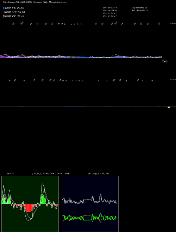Screen dimensions: 176x232
Task: Click the 'DOW PT: 27.49' label
Action: coord(14,16)
